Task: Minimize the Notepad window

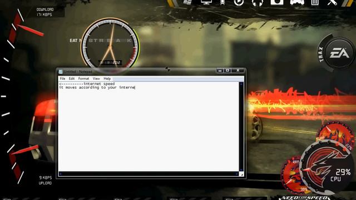Action: click(x=220, y=71)
